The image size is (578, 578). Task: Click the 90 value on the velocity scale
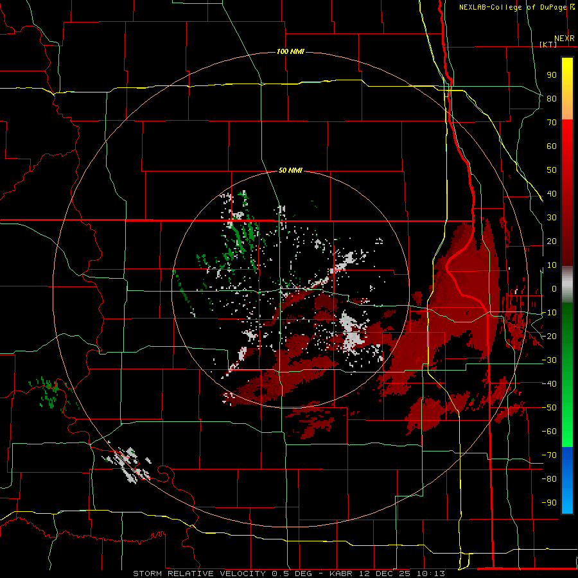(x=552, y=75)
